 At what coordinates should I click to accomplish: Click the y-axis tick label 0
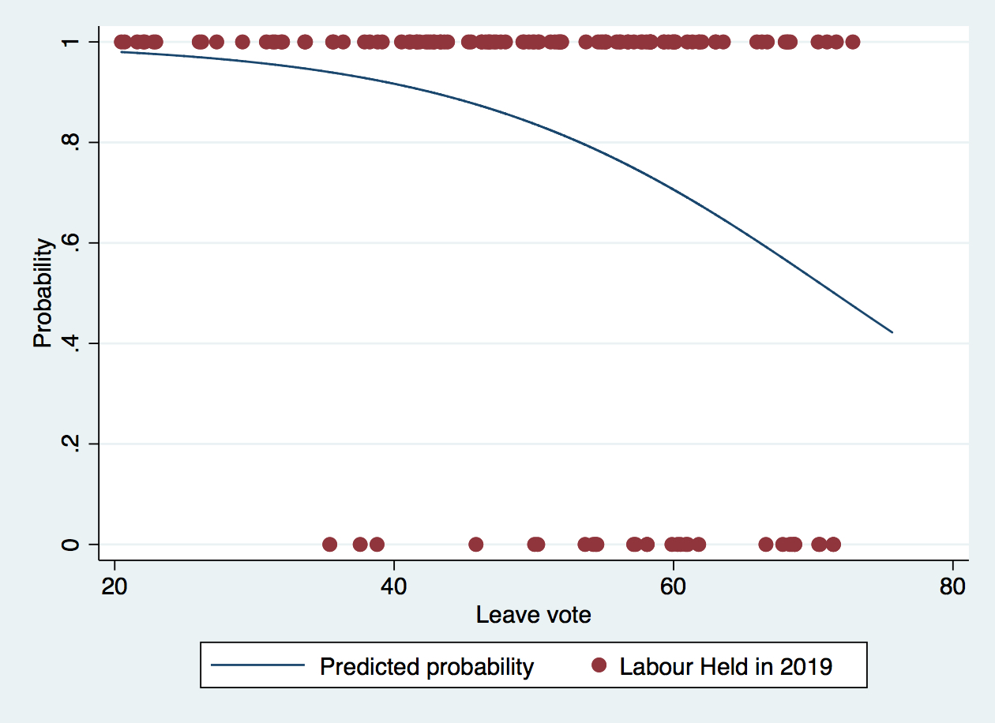73,545
